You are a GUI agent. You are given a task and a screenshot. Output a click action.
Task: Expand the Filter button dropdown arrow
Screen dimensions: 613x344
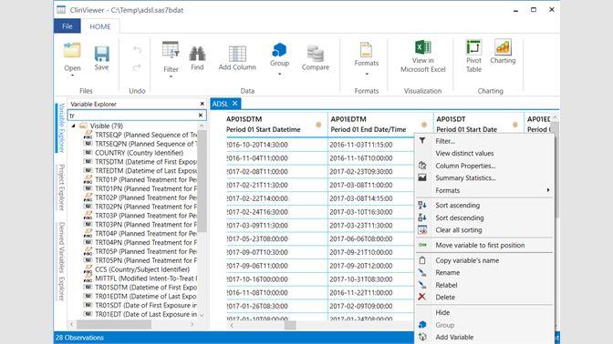point(171,76)
